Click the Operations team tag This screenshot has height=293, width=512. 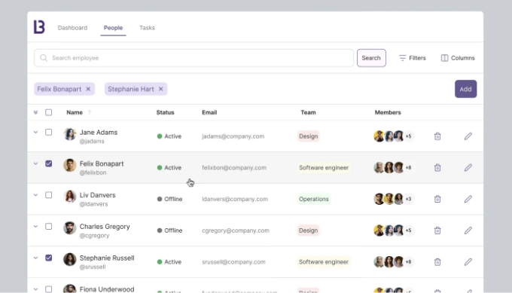coord(314,199)
